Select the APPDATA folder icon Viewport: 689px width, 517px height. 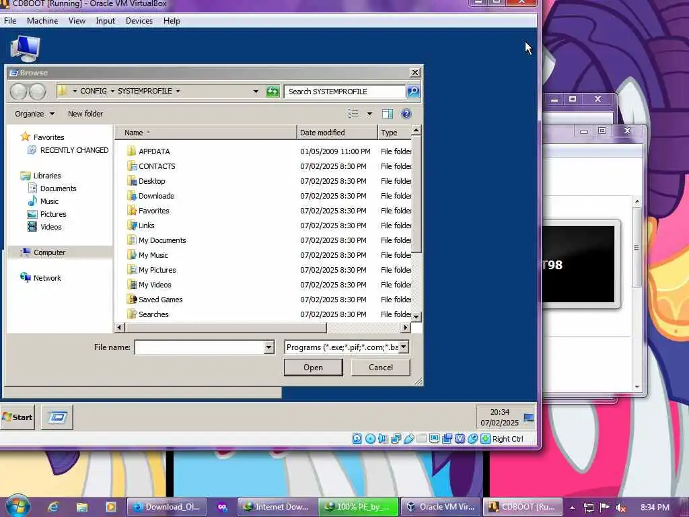click(131, 151)
